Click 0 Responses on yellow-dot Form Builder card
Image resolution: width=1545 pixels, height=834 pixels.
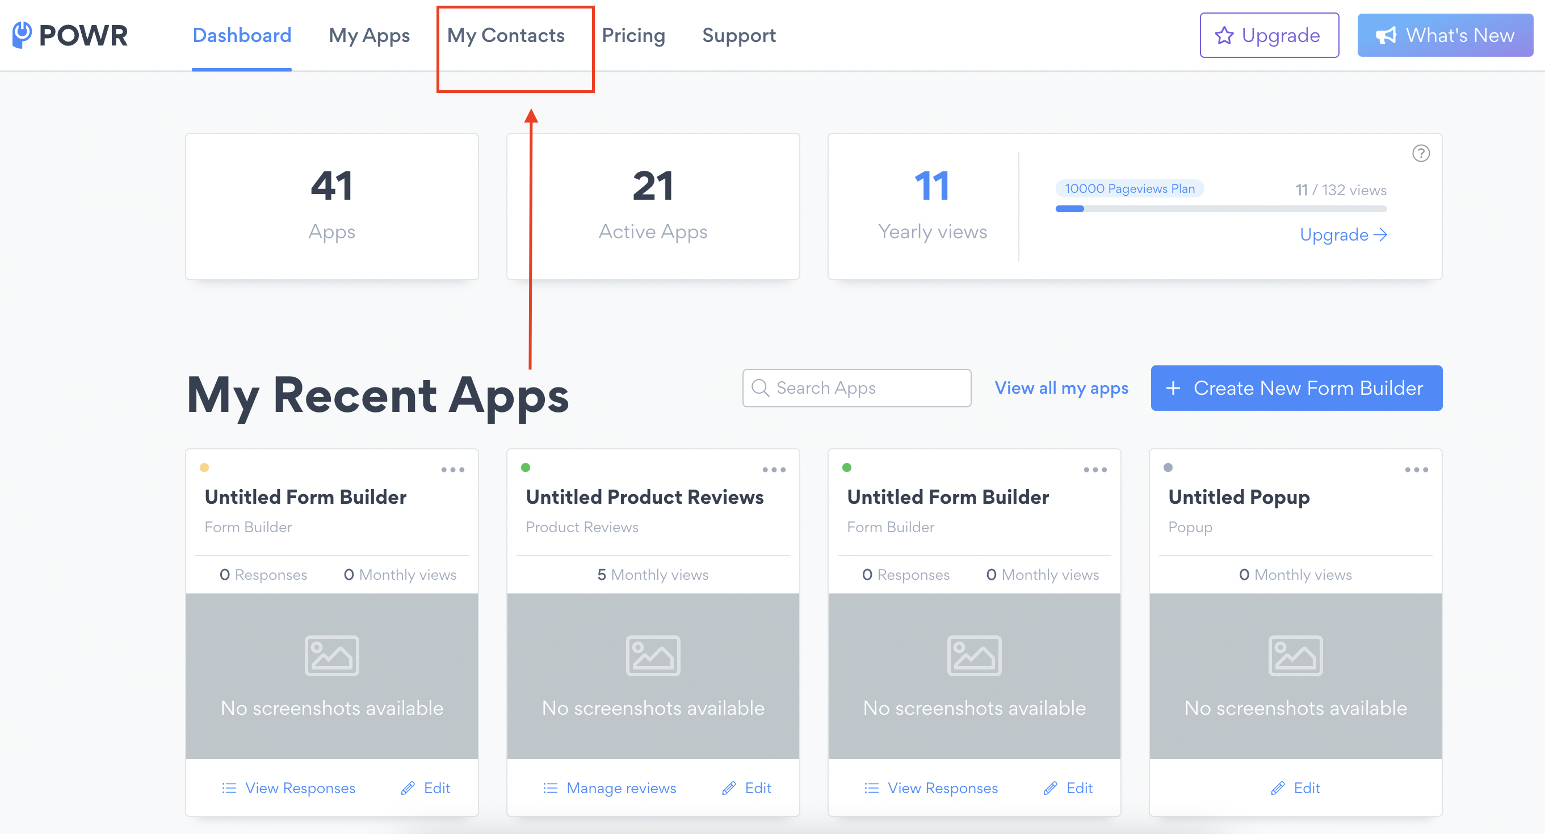pyautogui.click(x=263, y=574)
